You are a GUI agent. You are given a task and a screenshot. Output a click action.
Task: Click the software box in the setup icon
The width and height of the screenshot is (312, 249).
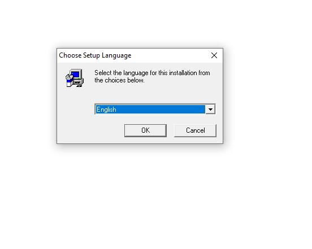tap(70, 81)
